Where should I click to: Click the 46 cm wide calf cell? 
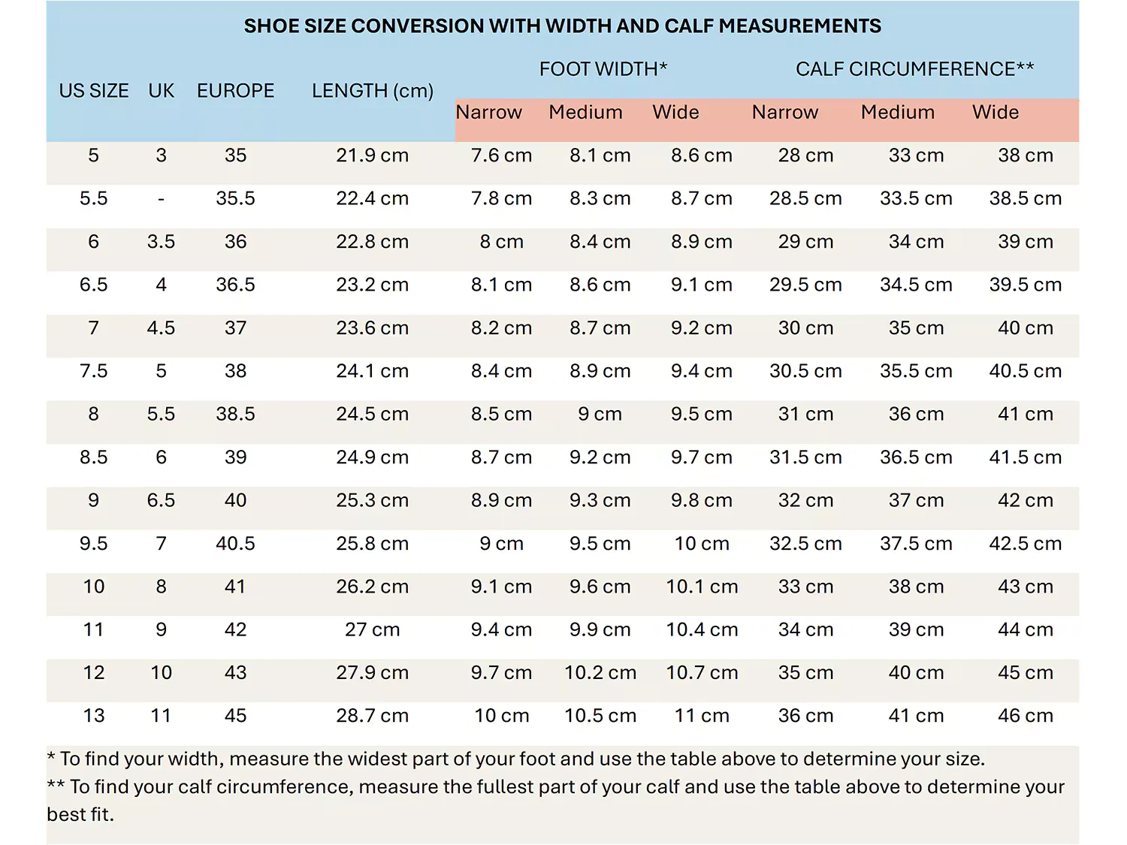click(1025, 716)
